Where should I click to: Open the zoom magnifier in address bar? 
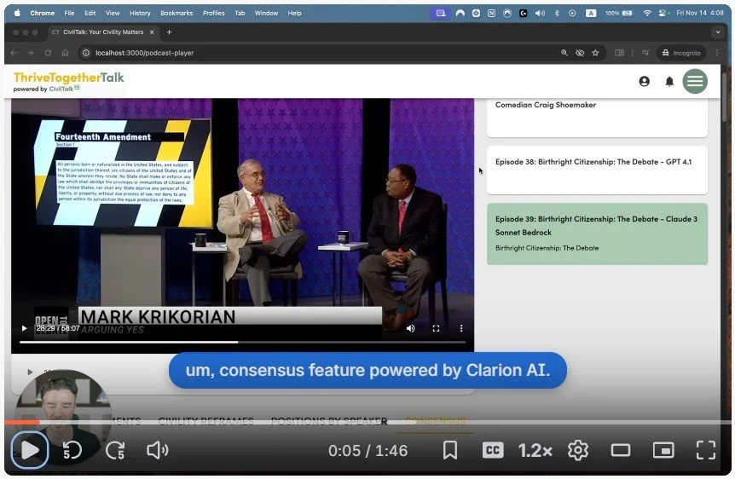coord(564,53)
